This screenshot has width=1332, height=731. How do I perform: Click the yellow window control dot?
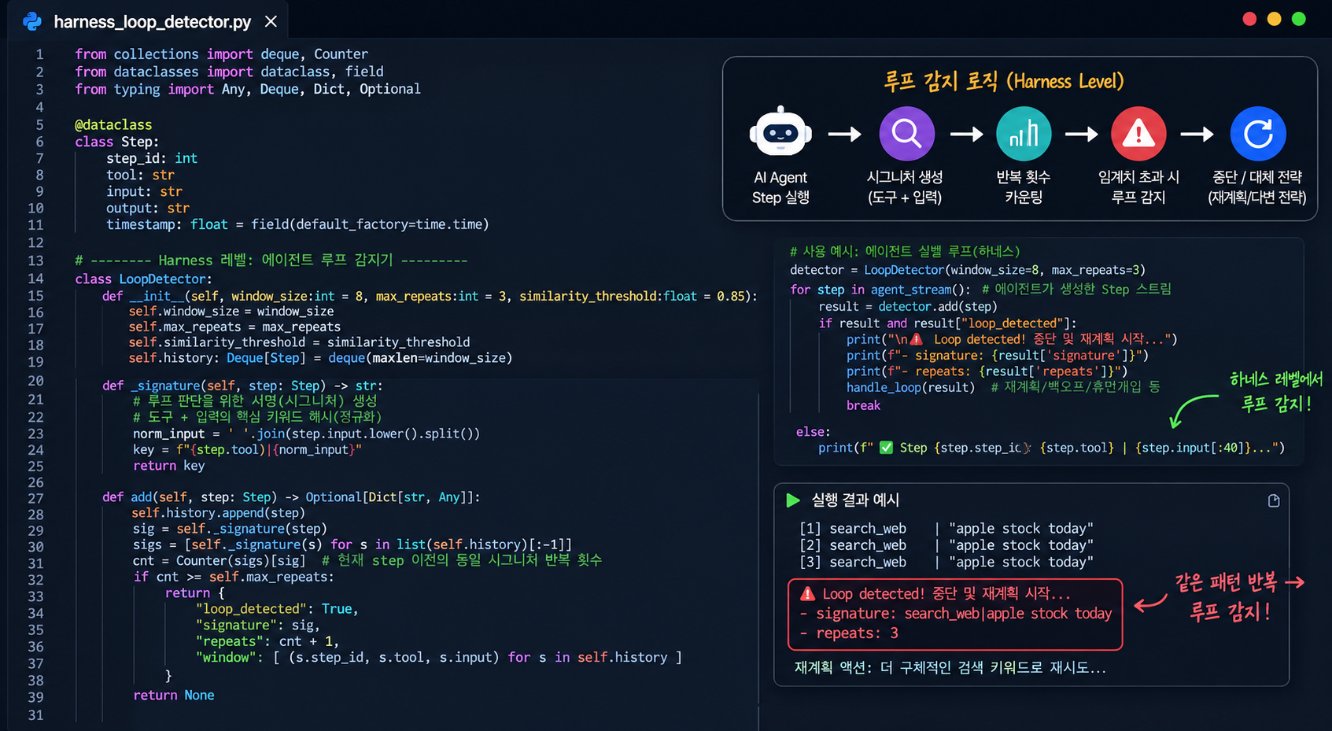1274,19
